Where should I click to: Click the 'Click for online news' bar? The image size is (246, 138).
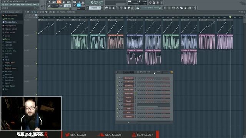(x=151, y=8)
